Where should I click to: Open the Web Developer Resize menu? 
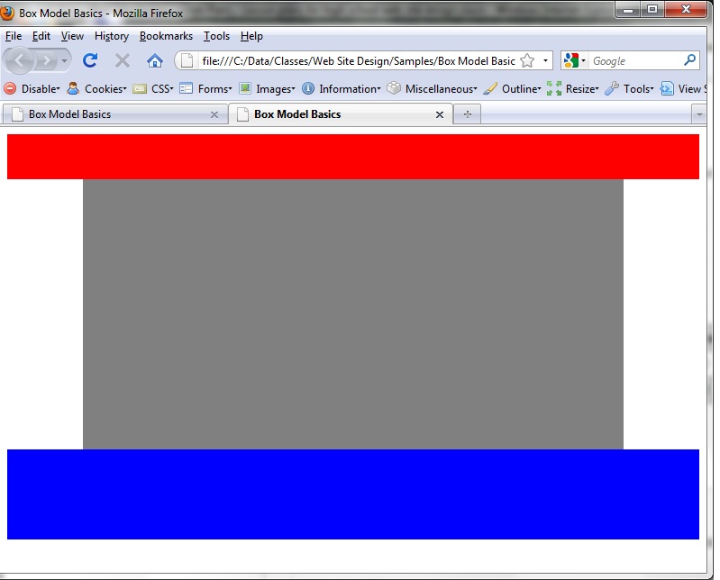click(x=572, y=88)
